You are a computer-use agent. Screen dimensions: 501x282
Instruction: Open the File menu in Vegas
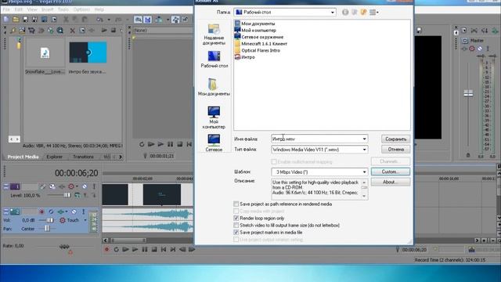coord(6,9)
